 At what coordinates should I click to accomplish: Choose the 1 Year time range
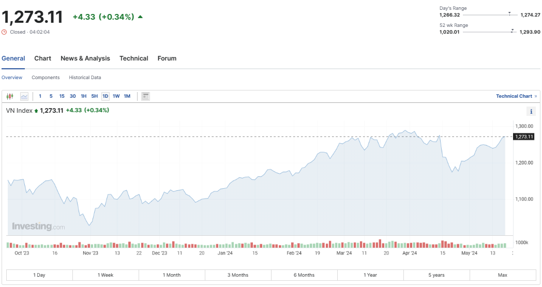(x=370, y=275)
